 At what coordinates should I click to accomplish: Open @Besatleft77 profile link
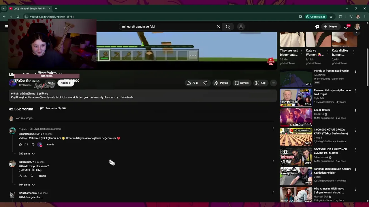point(26,162)
